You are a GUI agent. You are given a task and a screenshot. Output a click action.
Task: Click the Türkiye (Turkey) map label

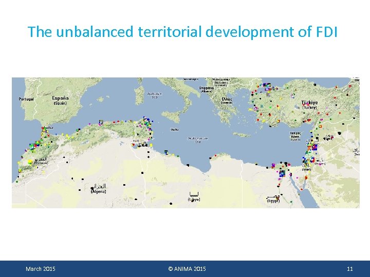309,105
